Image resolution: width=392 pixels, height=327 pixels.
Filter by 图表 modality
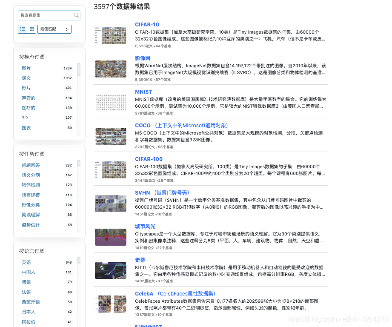[x=26, y=128]
